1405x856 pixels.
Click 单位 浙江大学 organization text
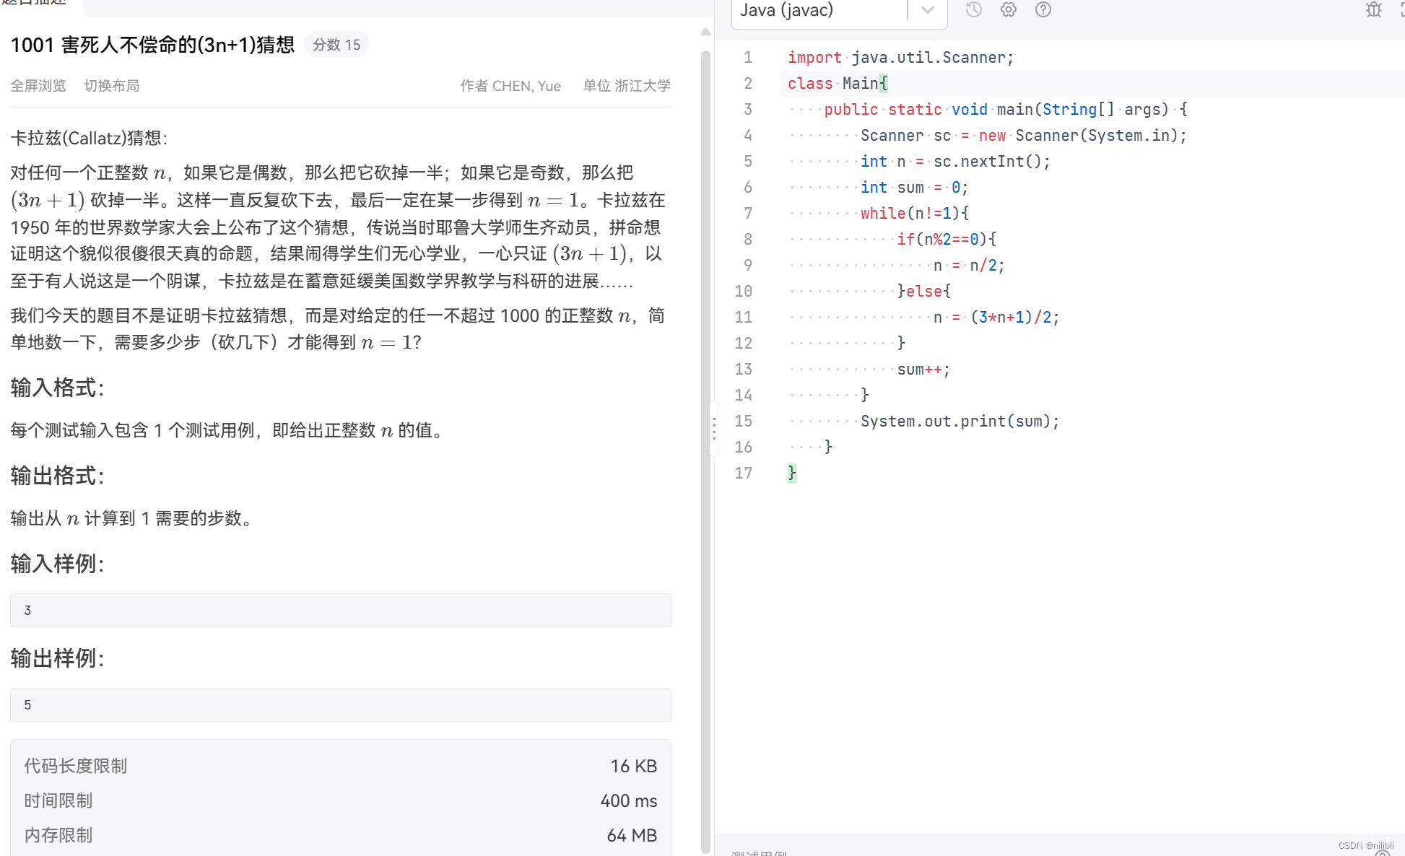click(x=627, y=86)
